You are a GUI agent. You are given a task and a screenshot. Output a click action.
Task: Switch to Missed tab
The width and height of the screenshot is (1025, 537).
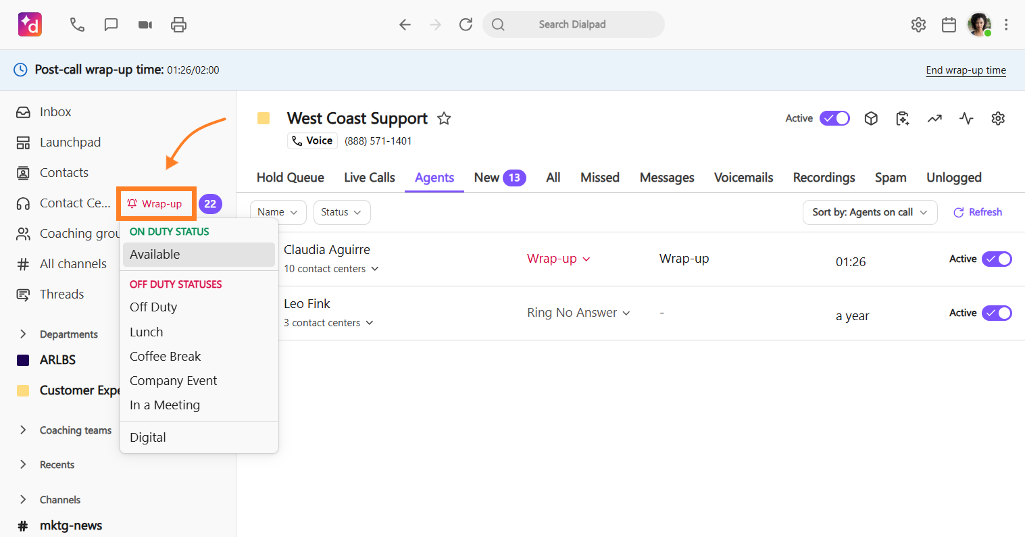[600, 178]
